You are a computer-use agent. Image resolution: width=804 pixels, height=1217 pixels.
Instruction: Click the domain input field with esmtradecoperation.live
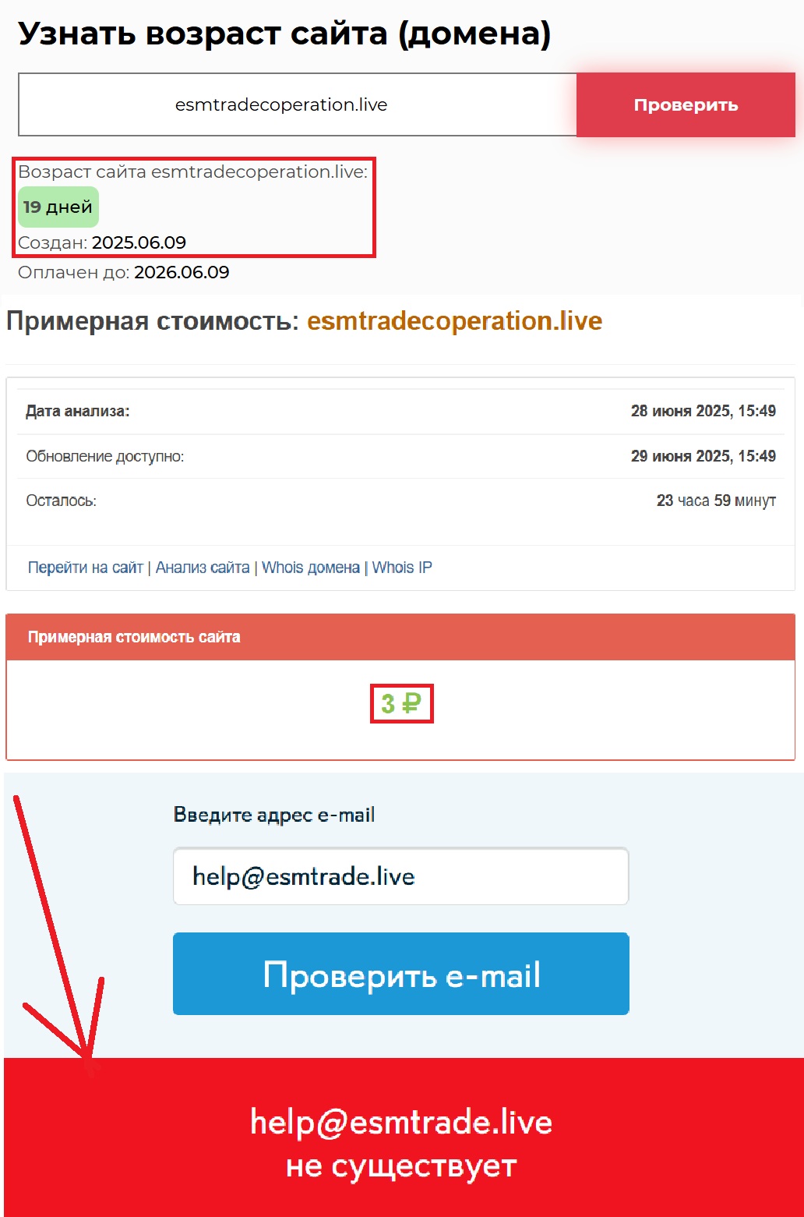(x=297, y=105)
